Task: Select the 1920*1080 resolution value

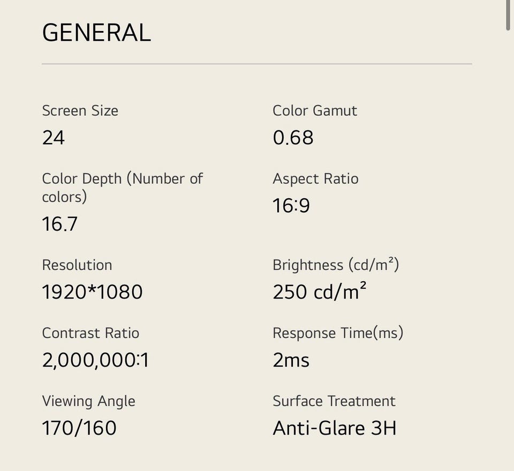Action: (x=93, y=292)
